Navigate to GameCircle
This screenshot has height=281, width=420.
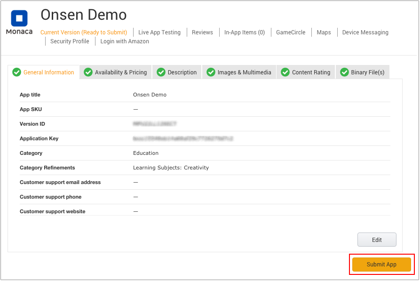(x=291, y=32)
